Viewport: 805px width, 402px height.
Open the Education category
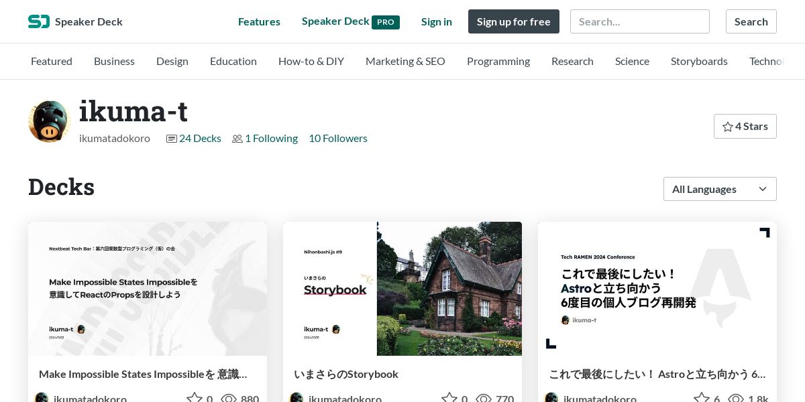[x=233, y=61]
